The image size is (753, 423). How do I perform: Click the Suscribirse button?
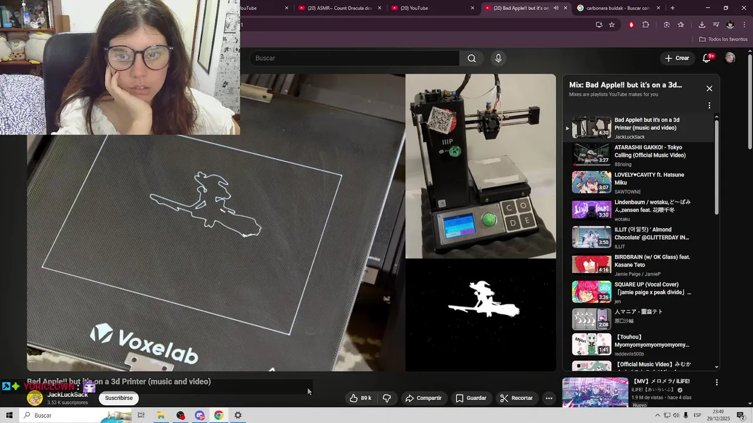(119, 398)
